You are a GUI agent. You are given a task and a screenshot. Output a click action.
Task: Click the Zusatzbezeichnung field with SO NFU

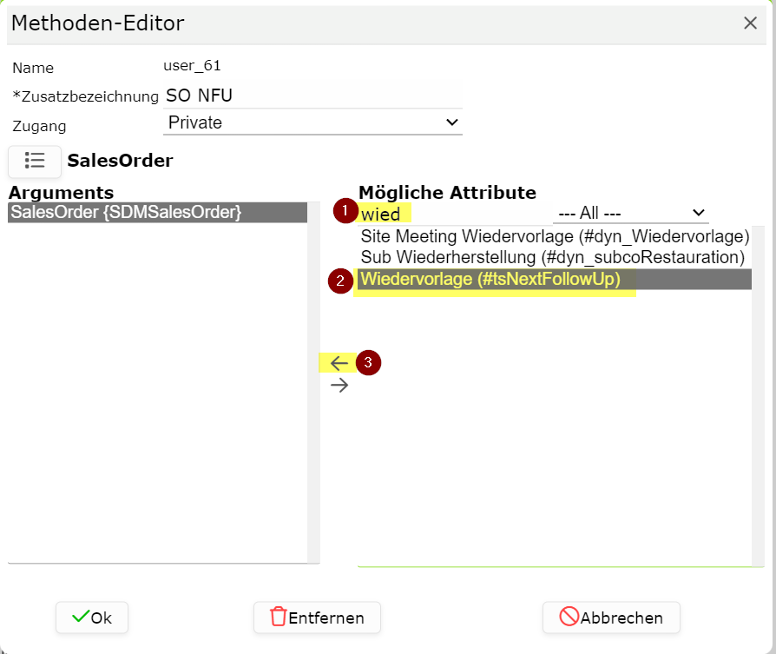312,96
